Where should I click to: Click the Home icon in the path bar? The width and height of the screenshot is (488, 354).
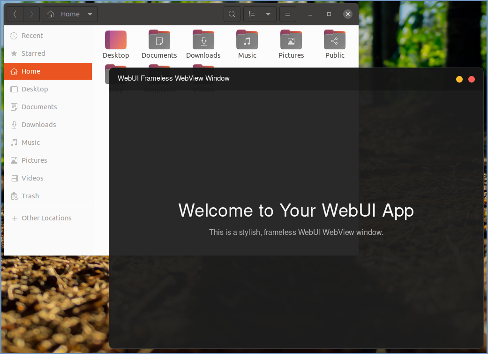51,14
